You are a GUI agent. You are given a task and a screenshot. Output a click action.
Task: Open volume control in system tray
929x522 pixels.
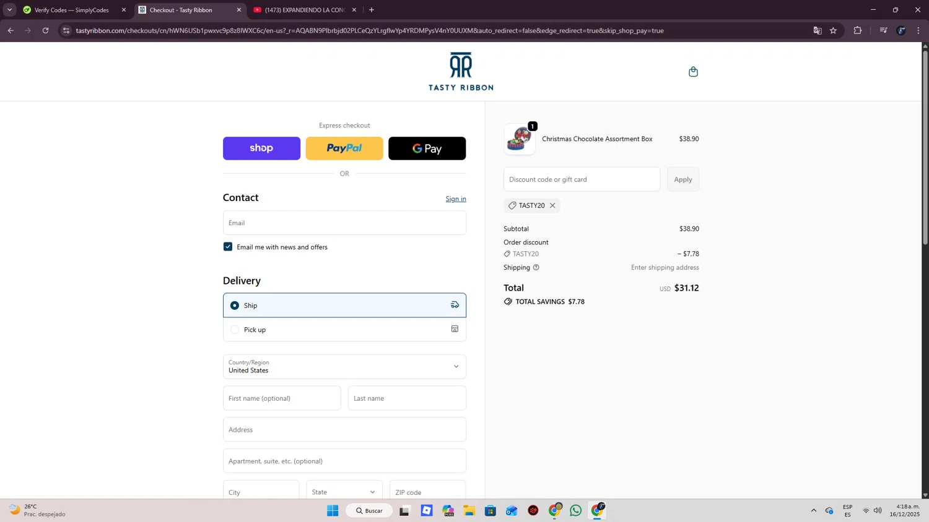(x=878, y=511)
